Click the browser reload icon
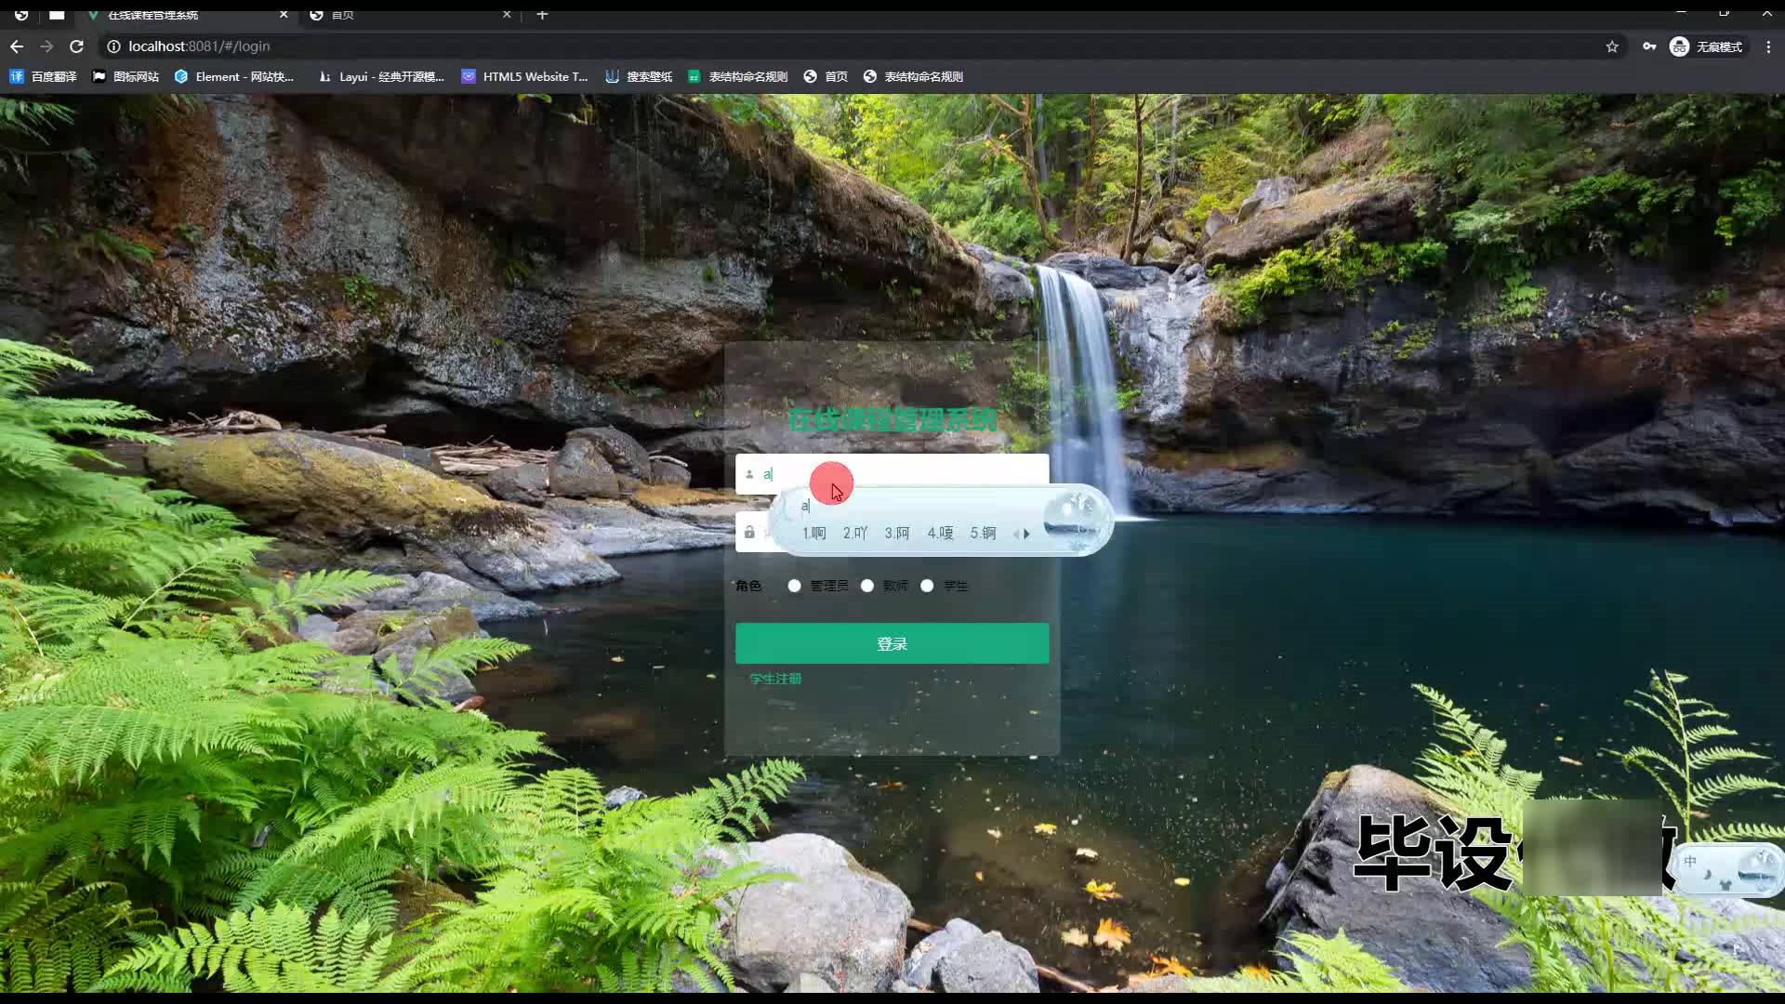Screen dimensions: 1785x1004 pyautogui.click(x=77, y=46)
